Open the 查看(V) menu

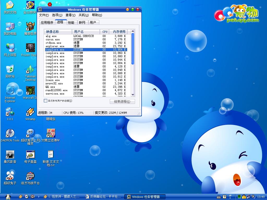(x=70, y=15)
